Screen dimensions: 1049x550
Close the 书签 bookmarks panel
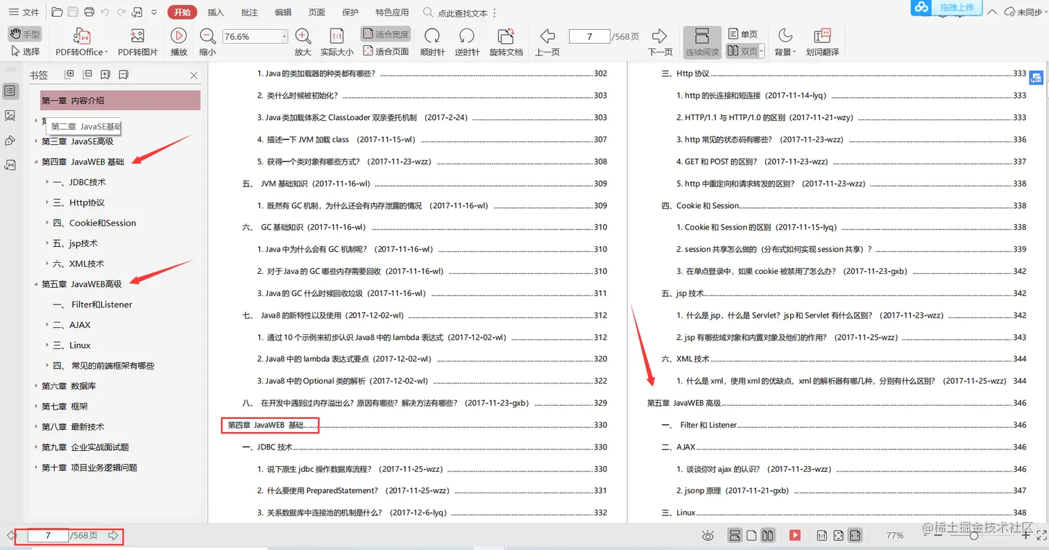click(x=194, y=75)
